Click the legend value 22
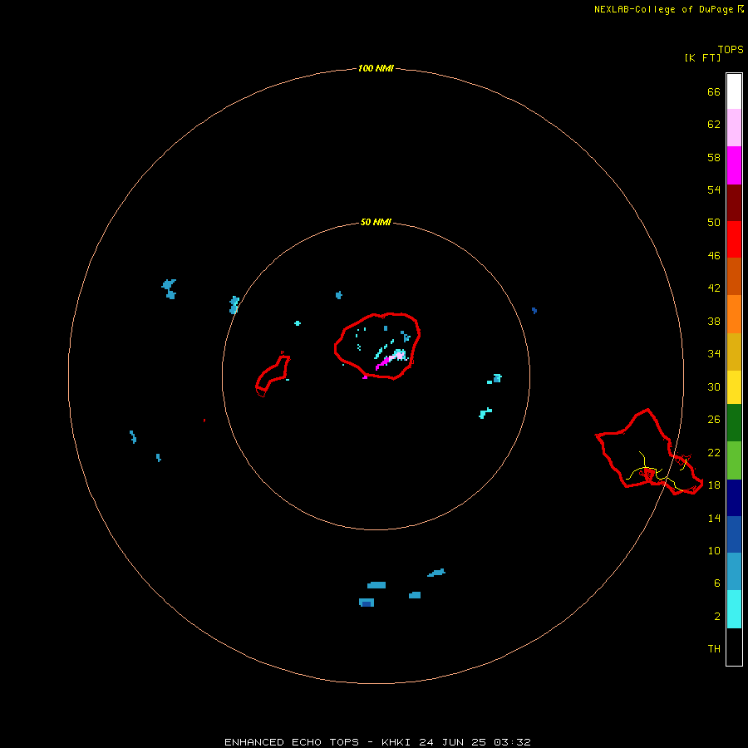This screenshot has width=748, height=748. (714, 452)
